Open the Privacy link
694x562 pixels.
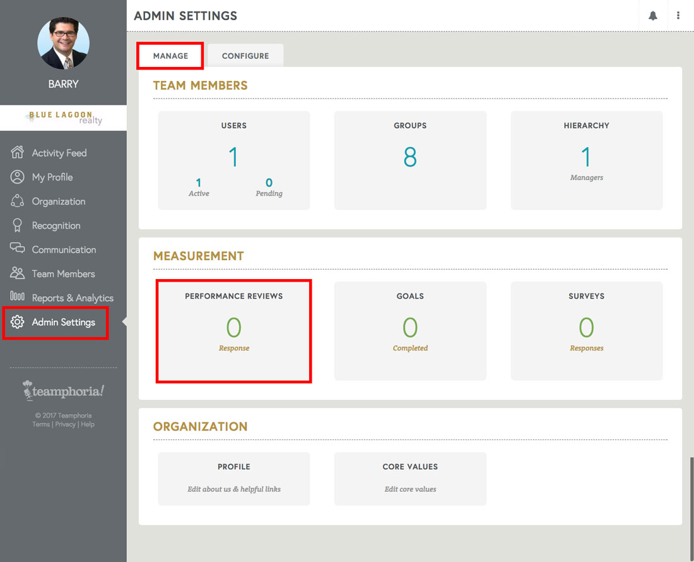click(x=65, y=424)
